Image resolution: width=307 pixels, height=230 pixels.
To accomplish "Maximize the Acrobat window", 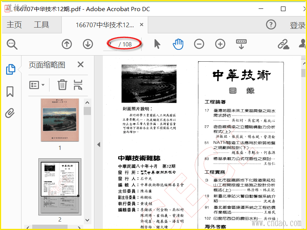I will (x=283, y=9).
